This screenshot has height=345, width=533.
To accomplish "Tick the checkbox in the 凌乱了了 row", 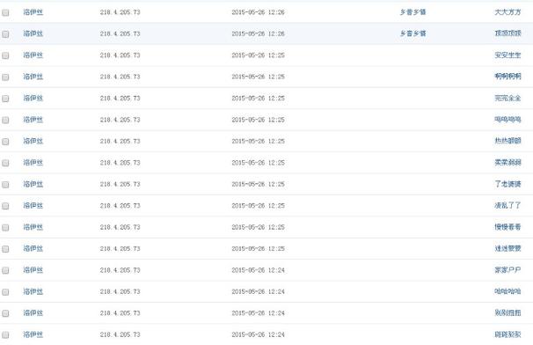I will pos(5,206).
